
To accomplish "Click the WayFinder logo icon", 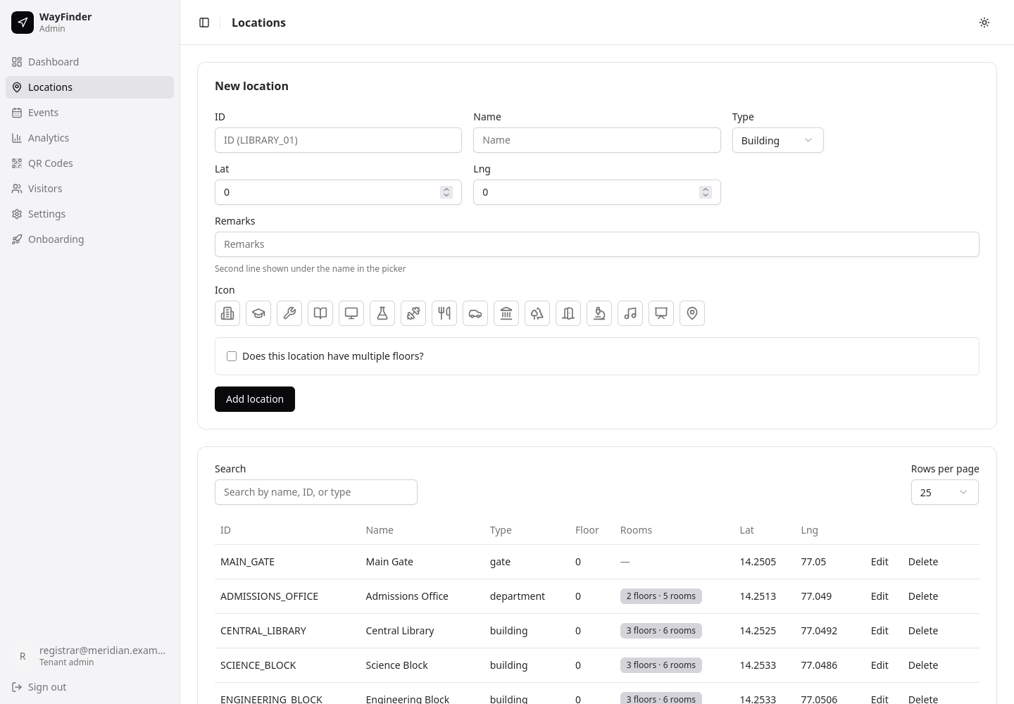I will point(23,23).
